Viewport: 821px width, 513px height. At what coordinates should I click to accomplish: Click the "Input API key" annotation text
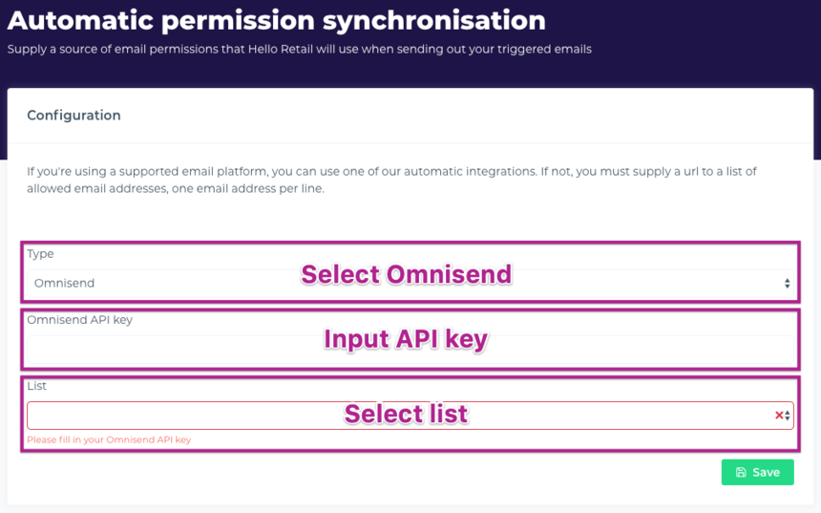tap(406, 339)
